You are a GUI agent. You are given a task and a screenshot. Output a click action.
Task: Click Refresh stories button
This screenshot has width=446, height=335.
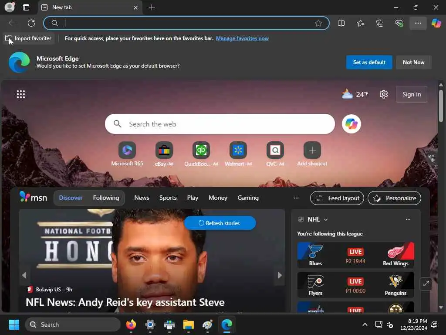(x=220, y=223)
